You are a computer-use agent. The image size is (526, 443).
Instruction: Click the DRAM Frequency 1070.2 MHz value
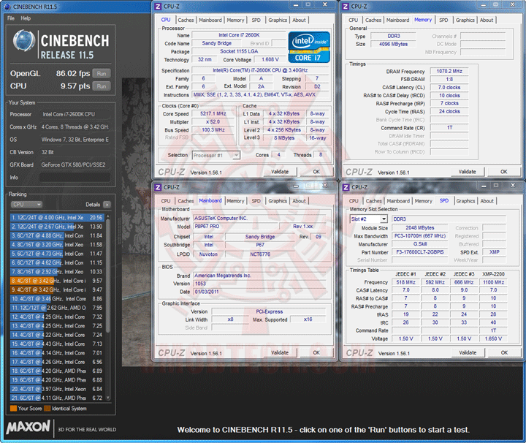click(x=449, y=71)
